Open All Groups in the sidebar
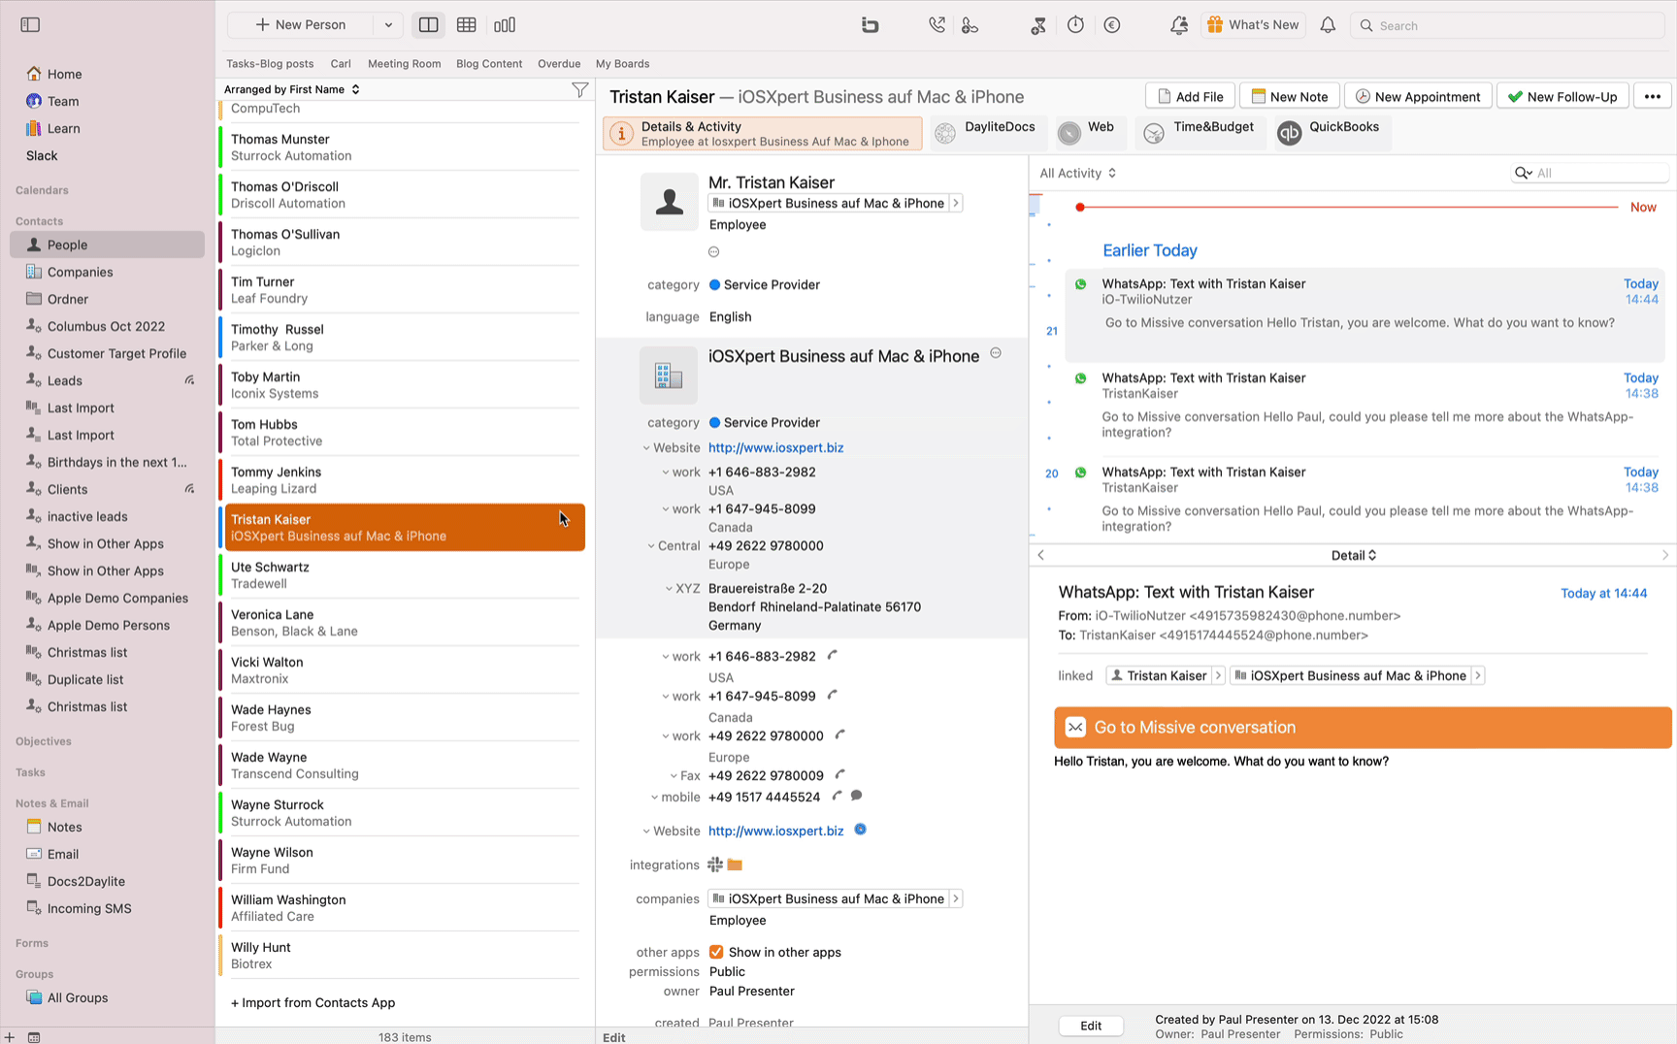 [78, 997]
